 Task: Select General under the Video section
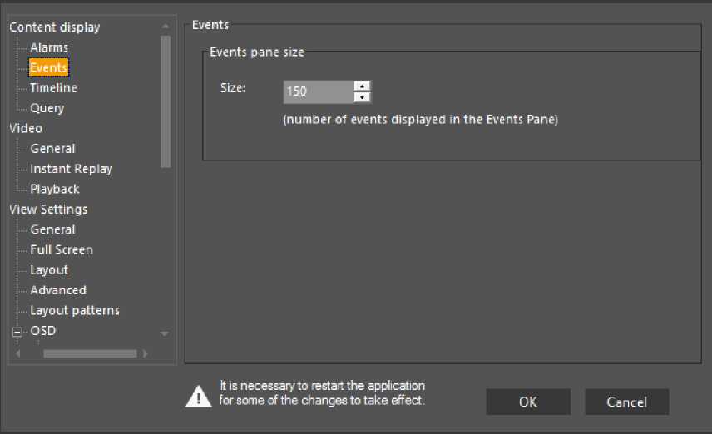52,149
